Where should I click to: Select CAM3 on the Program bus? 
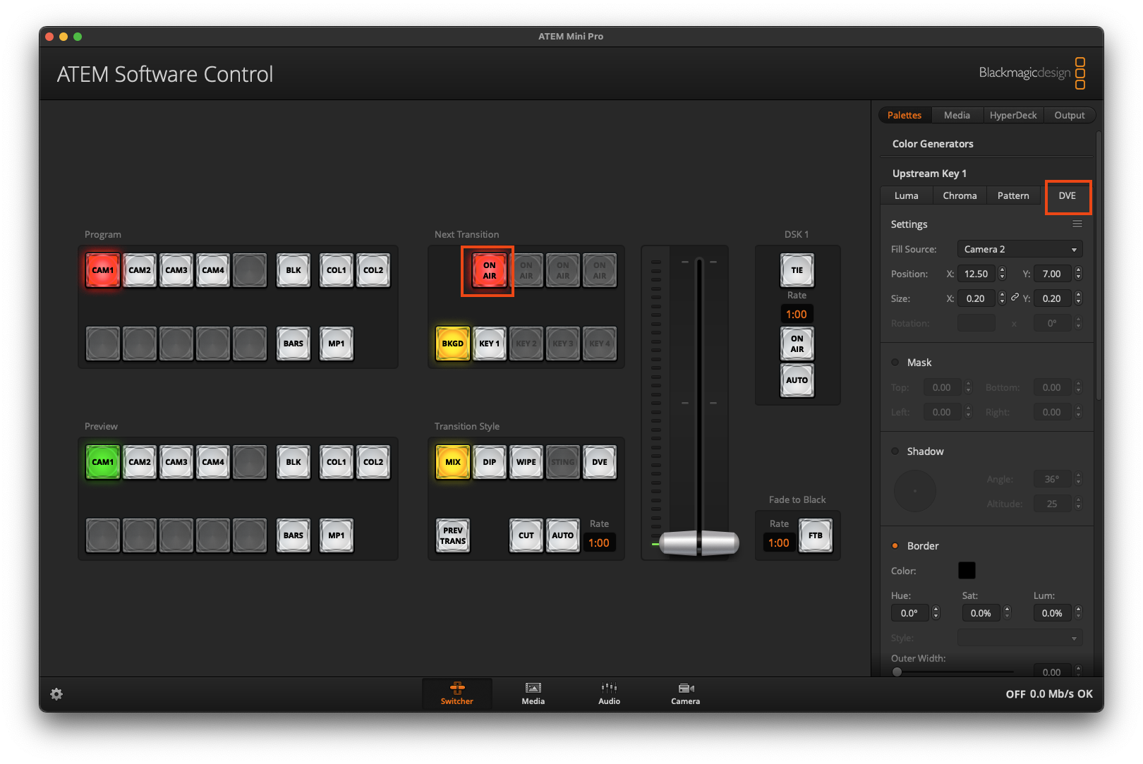[176, 270]
